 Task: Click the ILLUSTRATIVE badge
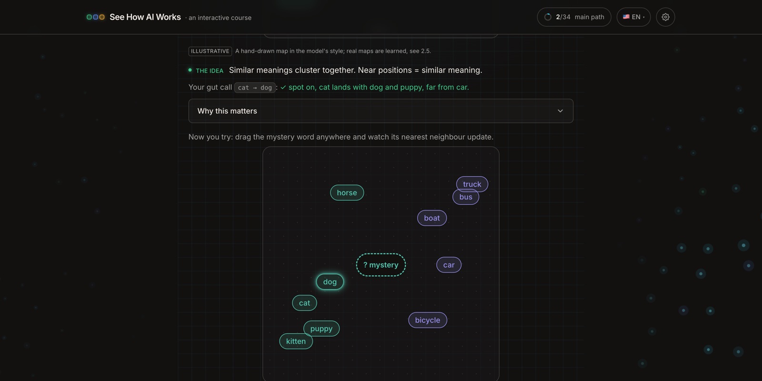[210, 51]
